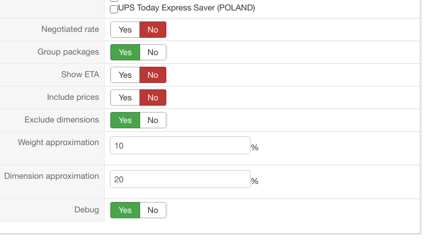
Task: Click the Exclude dimensions label
Action: [62, 120]
